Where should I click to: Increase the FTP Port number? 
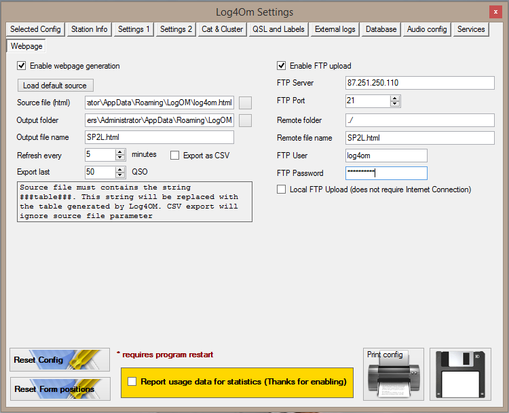pyautogui.click(x=395, y=98)
